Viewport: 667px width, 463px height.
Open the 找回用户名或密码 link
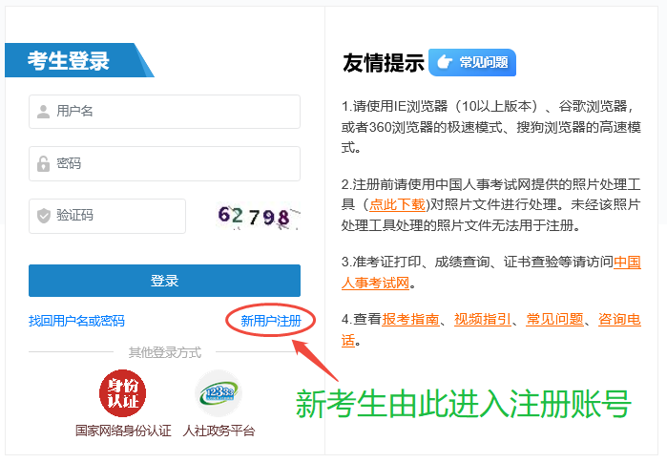(x=76, y=321)
